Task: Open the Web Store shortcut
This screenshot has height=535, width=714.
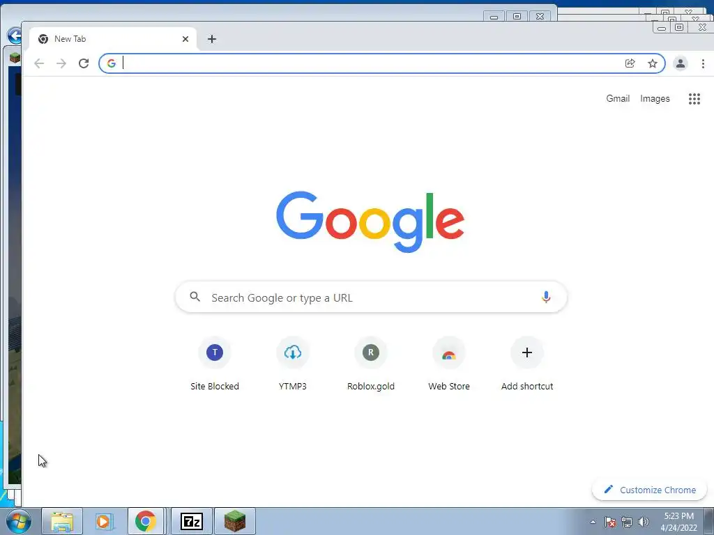Action: pyautogui.click(x=449, y=364)
